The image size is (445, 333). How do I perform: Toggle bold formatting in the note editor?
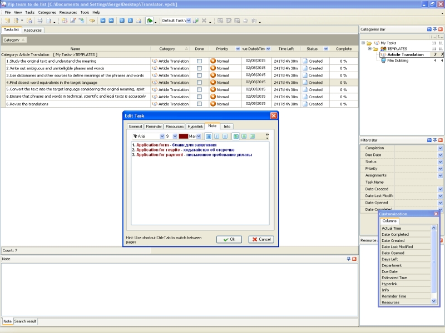pos(209,136)
